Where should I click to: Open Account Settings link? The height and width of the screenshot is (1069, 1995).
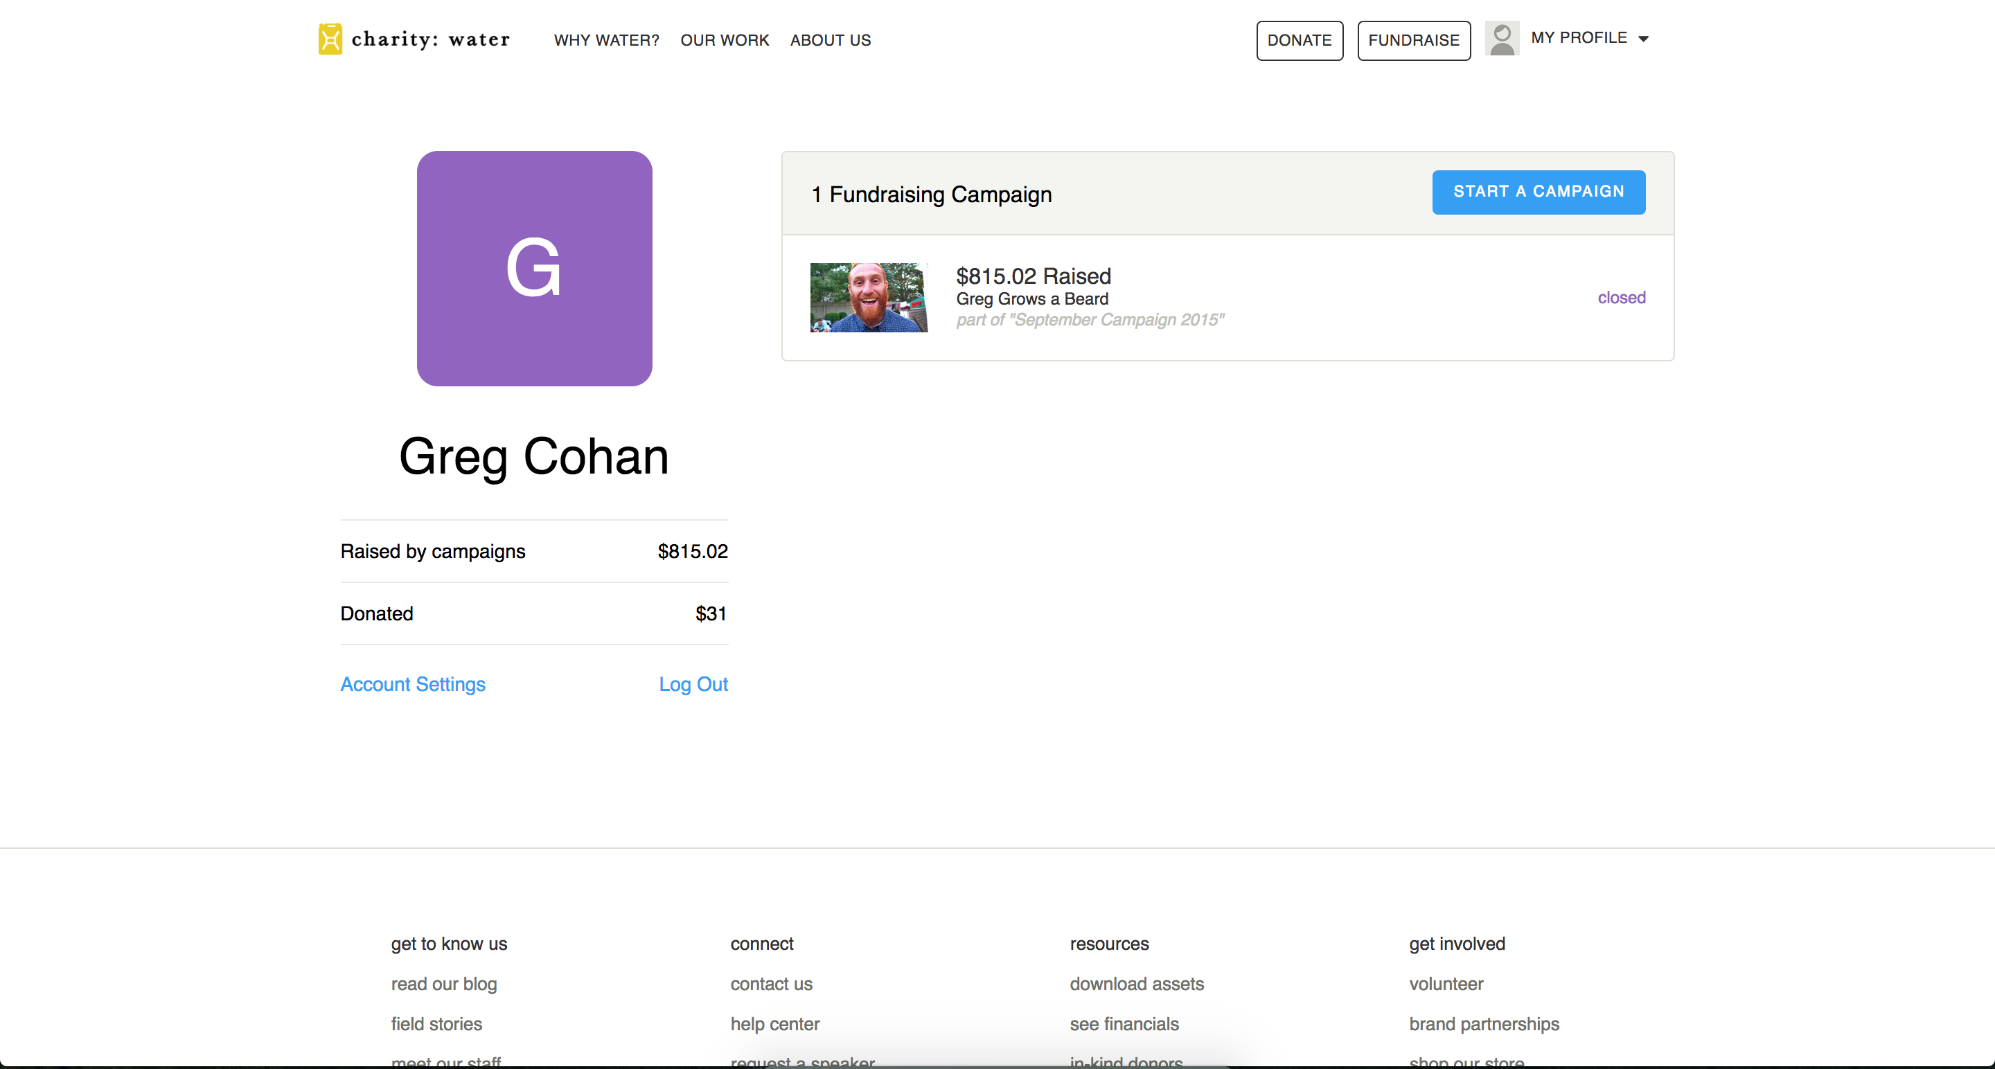click(x=413, y=684)
